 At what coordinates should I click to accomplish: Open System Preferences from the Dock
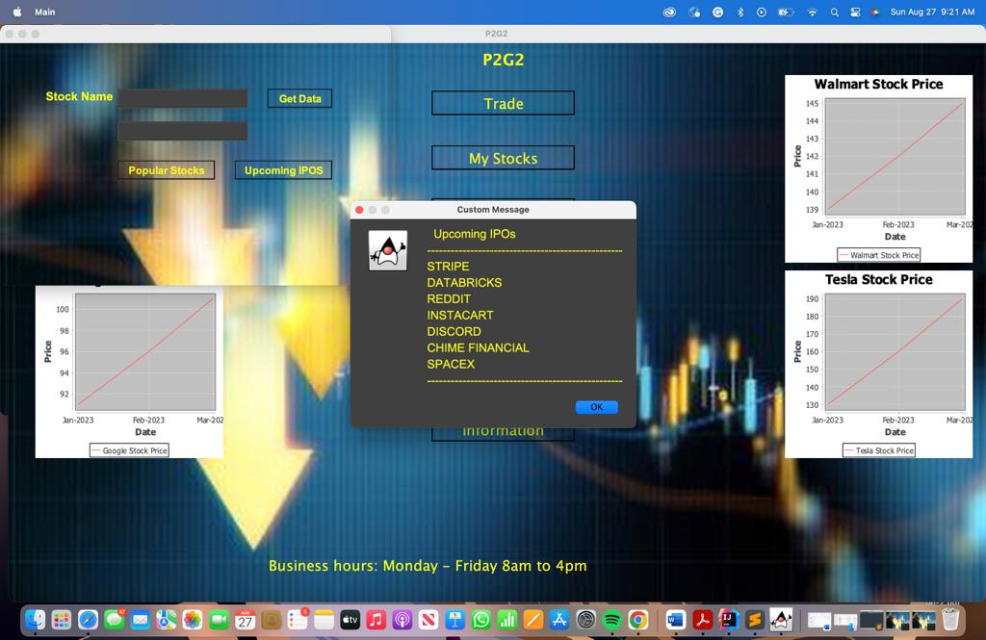(586, 621)
